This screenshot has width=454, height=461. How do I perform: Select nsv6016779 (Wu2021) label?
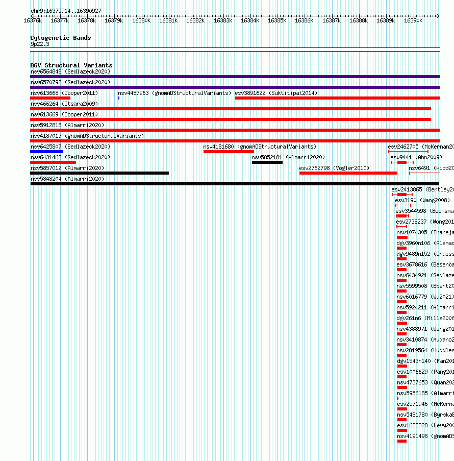pyautogui.click(x=425, y=297)
